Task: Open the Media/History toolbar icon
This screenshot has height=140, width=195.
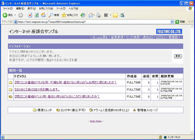Action: (83, 15)
